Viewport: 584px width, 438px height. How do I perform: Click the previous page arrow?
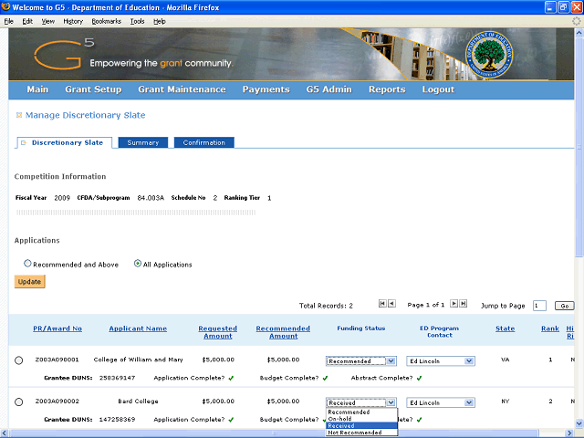pyautogui.click(x=391, y=304)
